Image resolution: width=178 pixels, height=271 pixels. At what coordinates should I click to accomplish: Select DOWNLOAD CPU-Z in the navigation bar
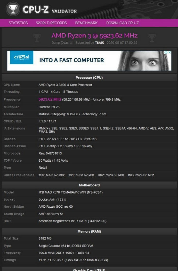[x=123, y=23]
